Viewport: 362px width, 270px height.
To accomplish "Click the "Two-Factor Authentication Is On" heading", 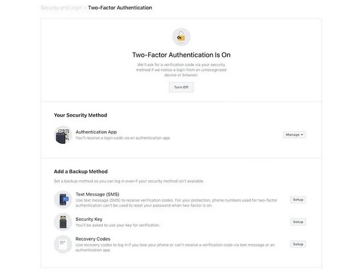I will 181,55.
